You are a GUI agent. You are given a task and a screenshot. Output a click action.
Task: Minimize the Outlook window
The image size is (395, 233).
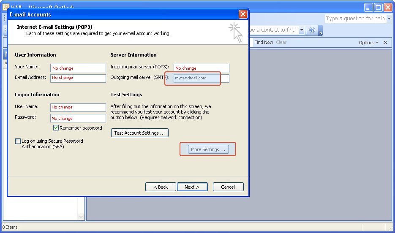368,7
